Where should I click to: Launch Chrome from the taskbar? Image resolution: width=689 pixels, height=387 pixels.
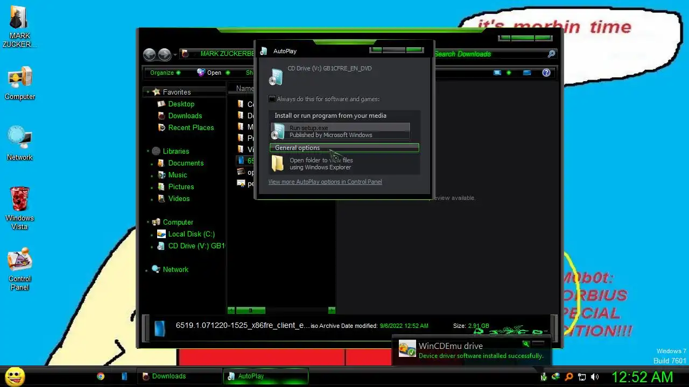click(x=101, y=376)
